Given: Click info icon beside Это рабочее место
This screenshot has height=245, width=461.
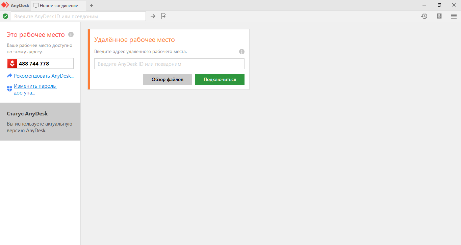Looking at the screenshot, I should (71, 34).
